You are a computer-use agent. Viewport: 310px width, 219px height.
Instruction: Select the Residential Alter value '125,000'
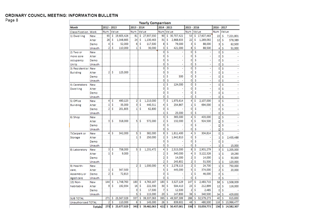(124, 72)
